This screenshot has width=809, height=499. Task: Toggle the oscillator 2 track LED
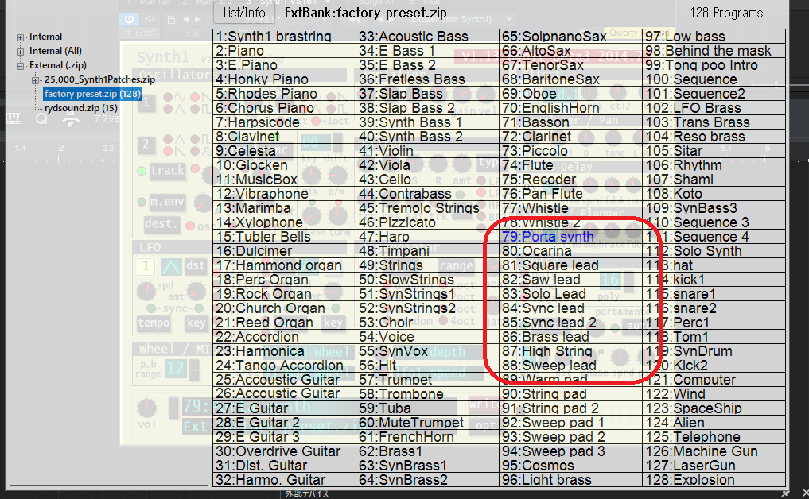[x=142, y=171]
